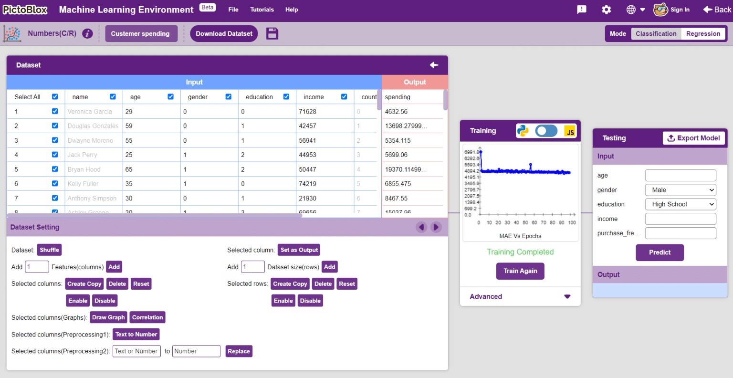Image resolution: width=733 pixels, height=378 pixels.
Task: Click the feedback exclamation icon
Action: [x=581, y=10]
